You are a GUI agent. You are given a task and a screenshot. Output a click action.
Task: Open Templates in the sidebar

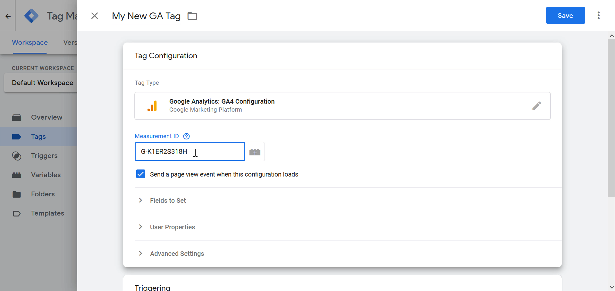[39, 213]
